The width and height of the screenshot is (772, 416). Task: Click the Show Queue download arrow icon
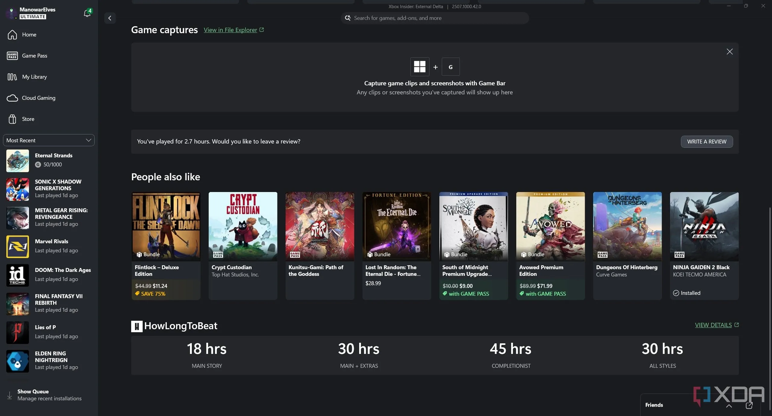click(x=10, y=395)
